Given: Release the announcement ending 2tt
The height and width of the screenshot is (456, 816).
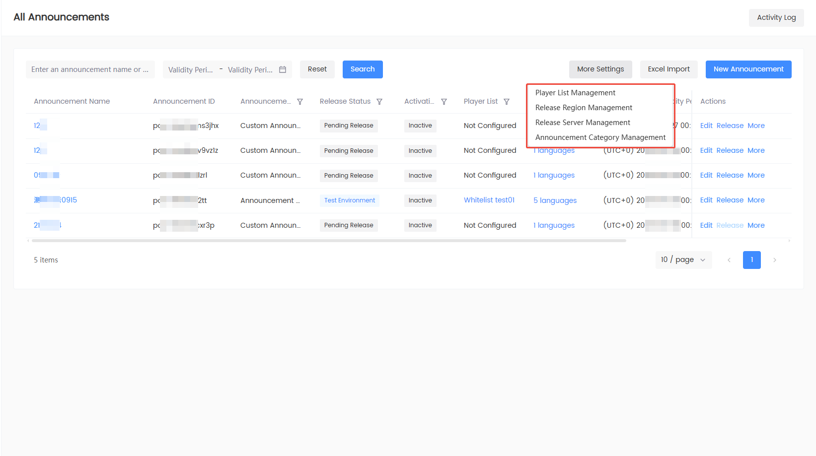Looking at the screenshot, I should (730, 200).
